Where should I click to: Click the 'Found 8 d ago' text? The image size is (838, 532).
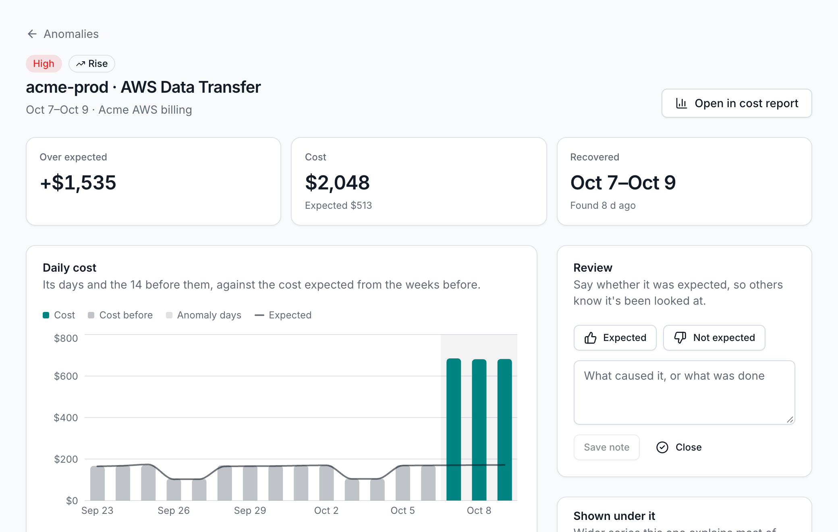pyautogui.click(x=603, y=206)
